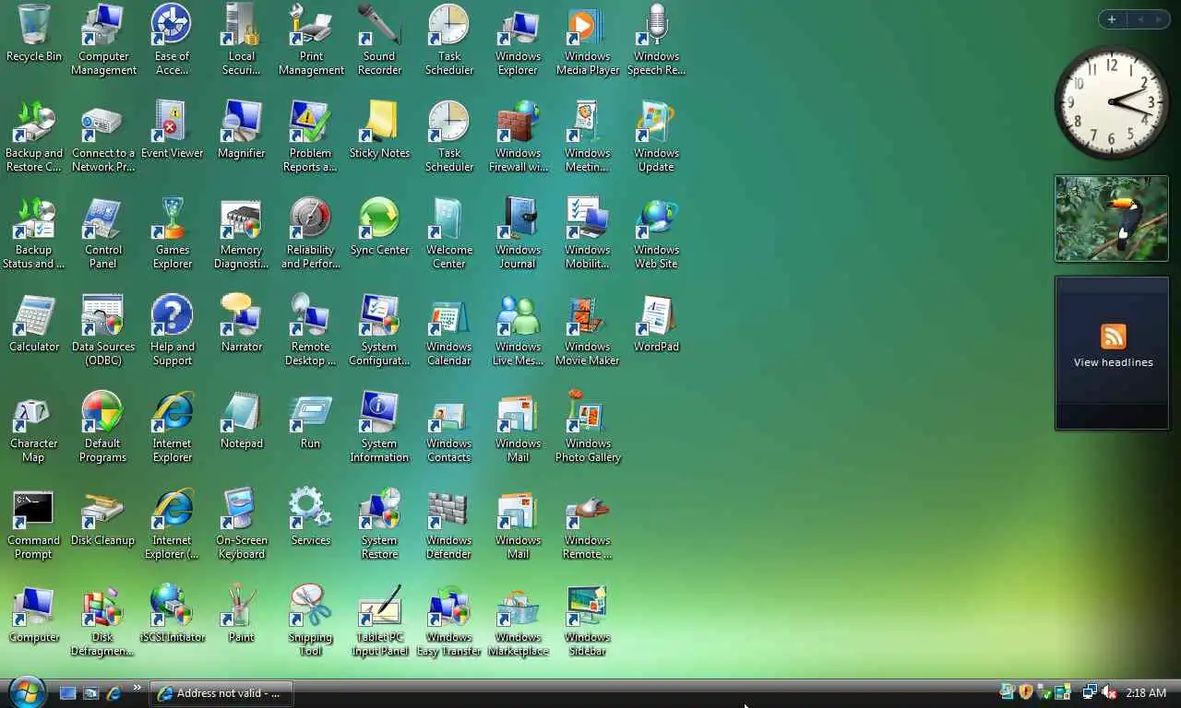This screenshot has width=1181, height=708.
Task: Expand Quick Launch overflow chevron
Action: tap(137, 688)
